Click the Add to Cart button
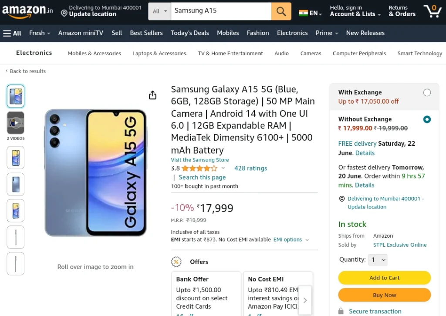 tap(384, 278)
